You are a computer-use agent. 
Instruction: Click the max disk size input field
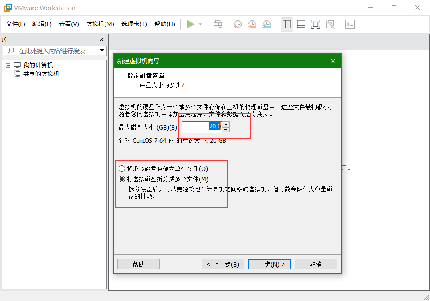point(202,127)
